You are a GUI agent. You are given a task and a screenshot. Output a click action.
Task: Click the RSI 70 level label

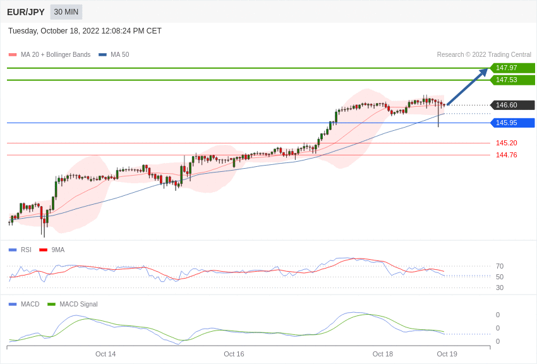[500, 266]
